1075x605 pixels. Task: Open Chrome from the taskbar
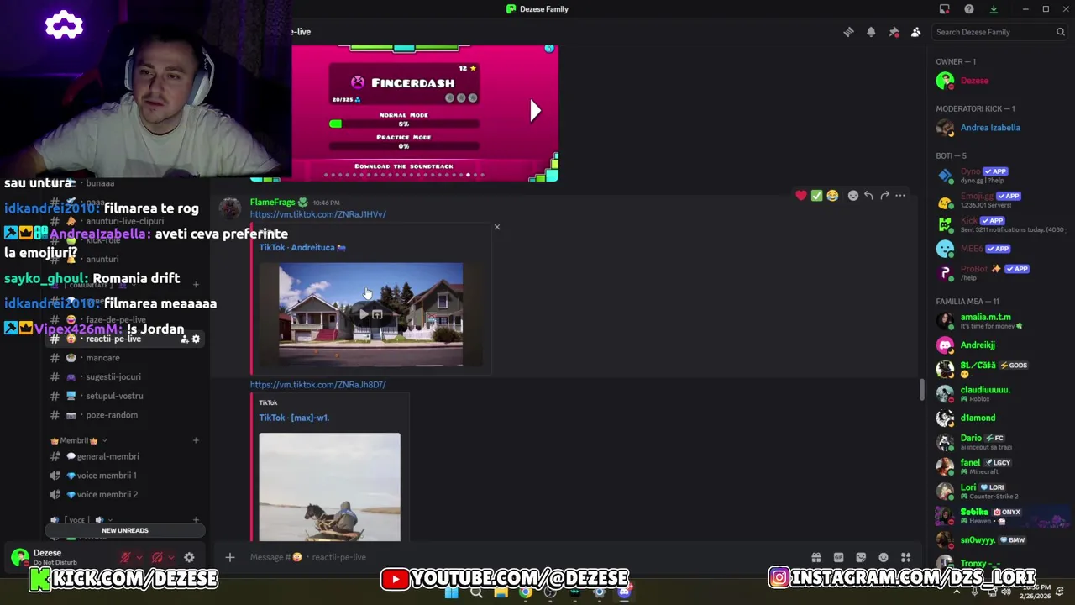coord(525,592)
